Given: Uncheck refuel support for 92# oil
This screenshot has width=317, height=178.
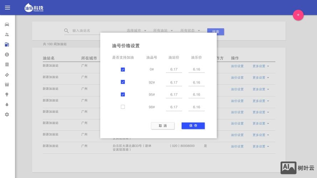Looking at the screenshot, I should [x=123, y=82].
